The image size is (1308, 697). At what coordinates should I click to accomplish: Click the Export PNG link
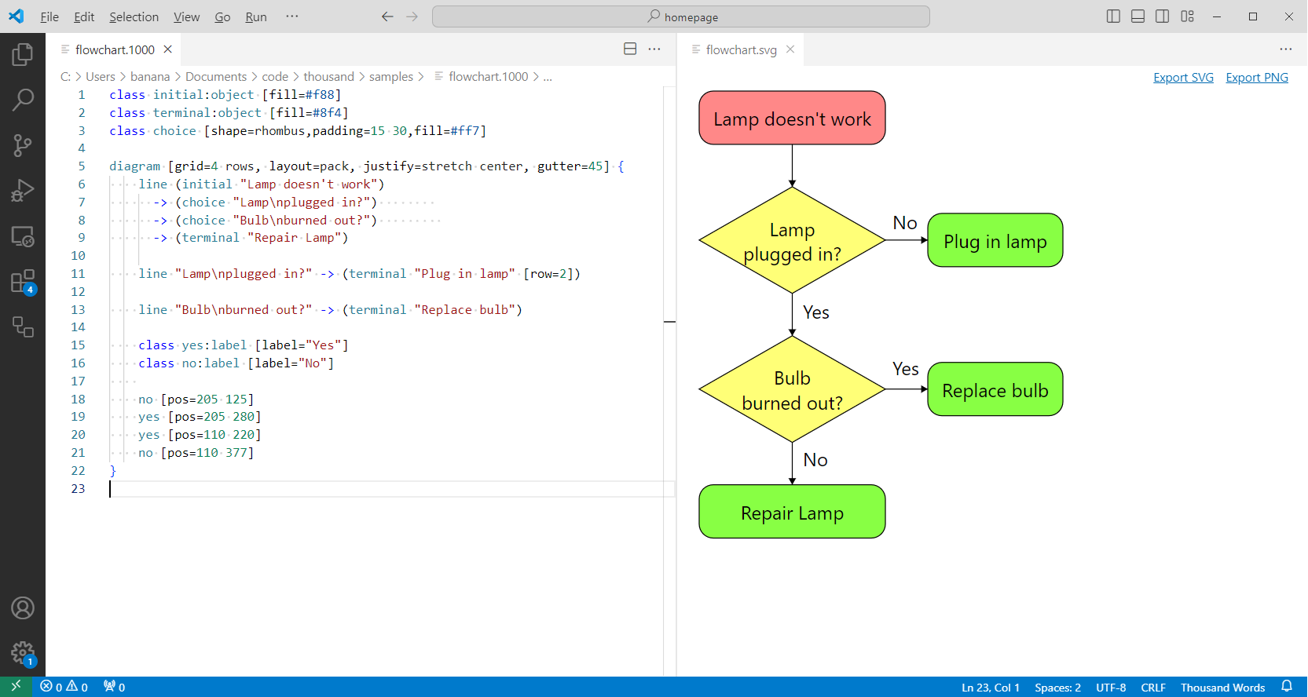click(1257, 78)
